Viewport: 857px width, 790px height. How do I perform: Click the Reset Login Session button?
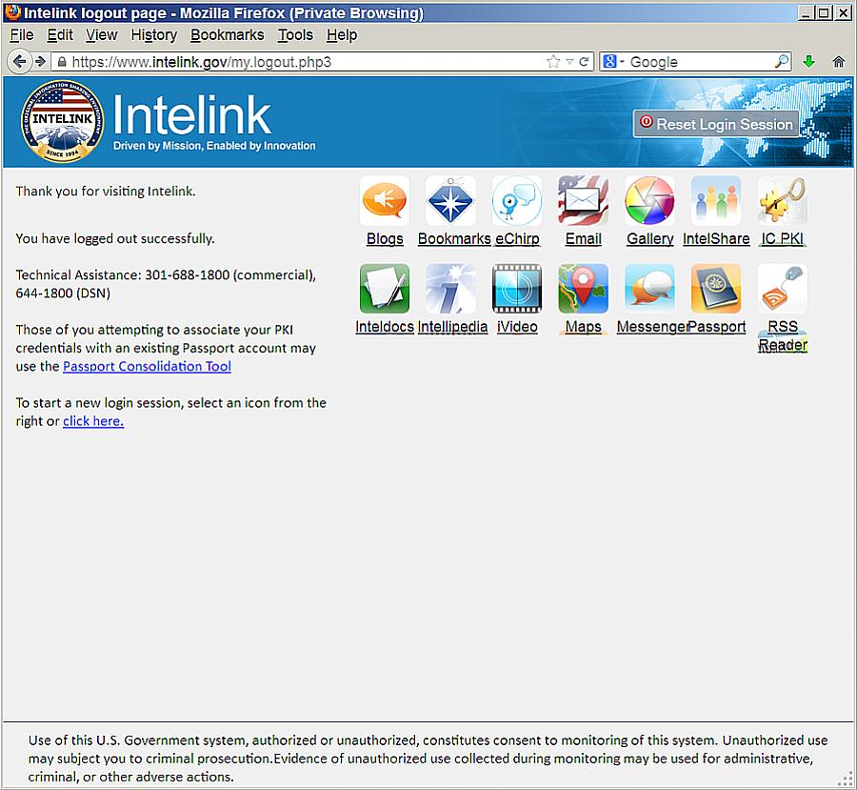point(716,124)
